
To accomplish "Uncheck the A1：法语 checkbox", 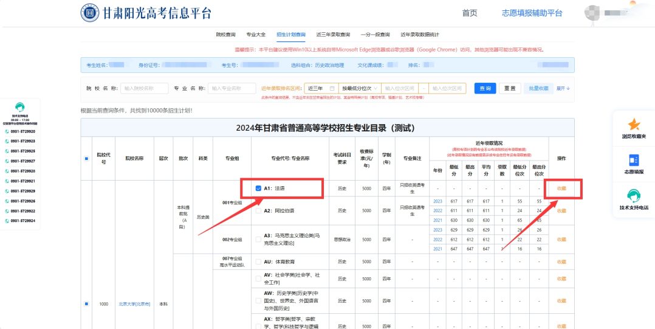I will (x=259, y=189).
